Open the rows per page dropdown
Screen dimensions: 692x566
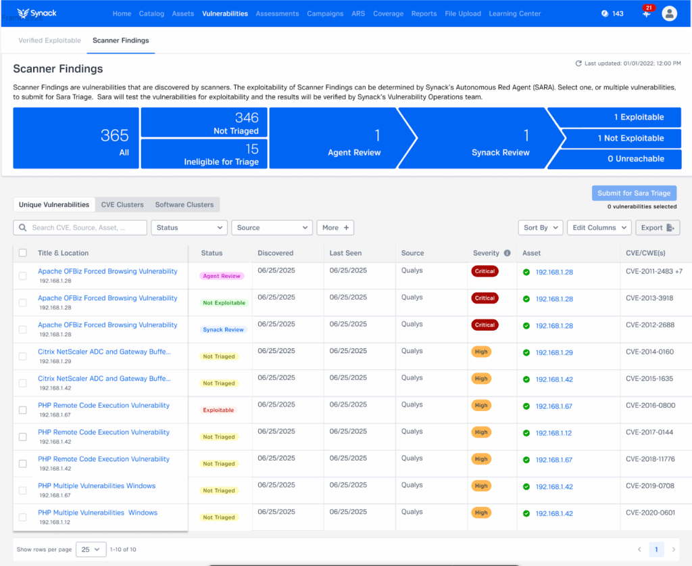91,550
